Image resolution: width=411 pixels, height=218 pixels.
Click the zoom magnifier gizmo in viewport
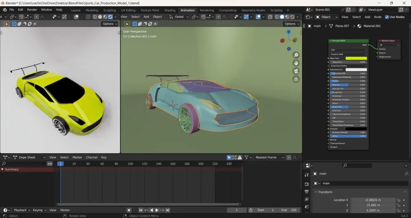tap(296, 55)
